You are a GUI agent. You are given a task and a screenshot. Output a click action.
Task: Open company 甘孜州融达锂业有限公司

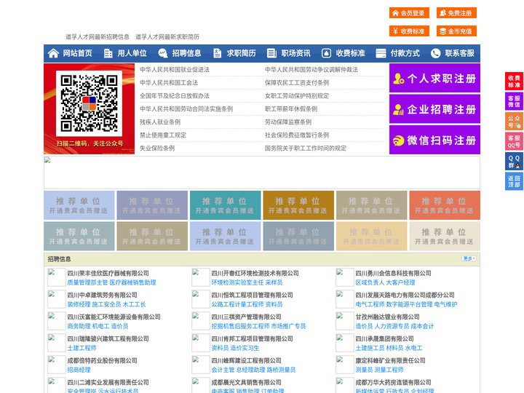click(x=388, y=317)
